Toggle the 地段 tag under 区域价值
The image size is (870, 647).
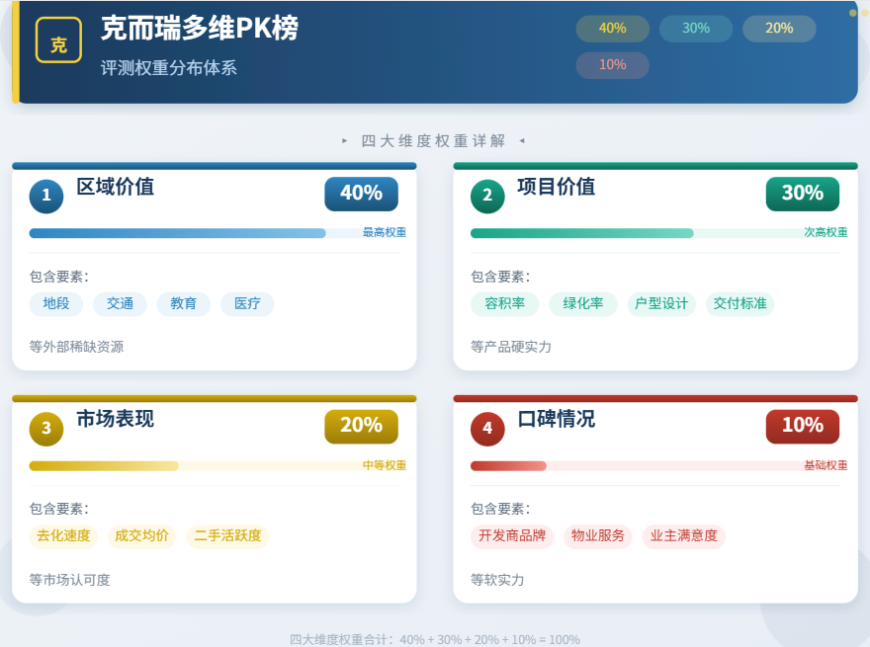click(56, 304)
